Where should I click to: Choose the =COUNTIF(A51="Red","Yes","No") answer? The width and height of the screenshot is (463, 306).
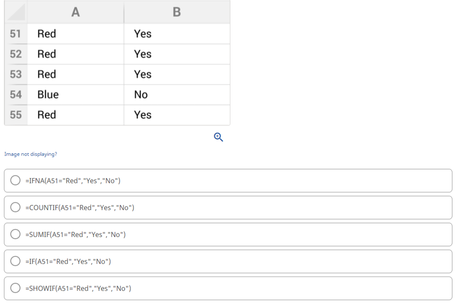coord(14,208)
